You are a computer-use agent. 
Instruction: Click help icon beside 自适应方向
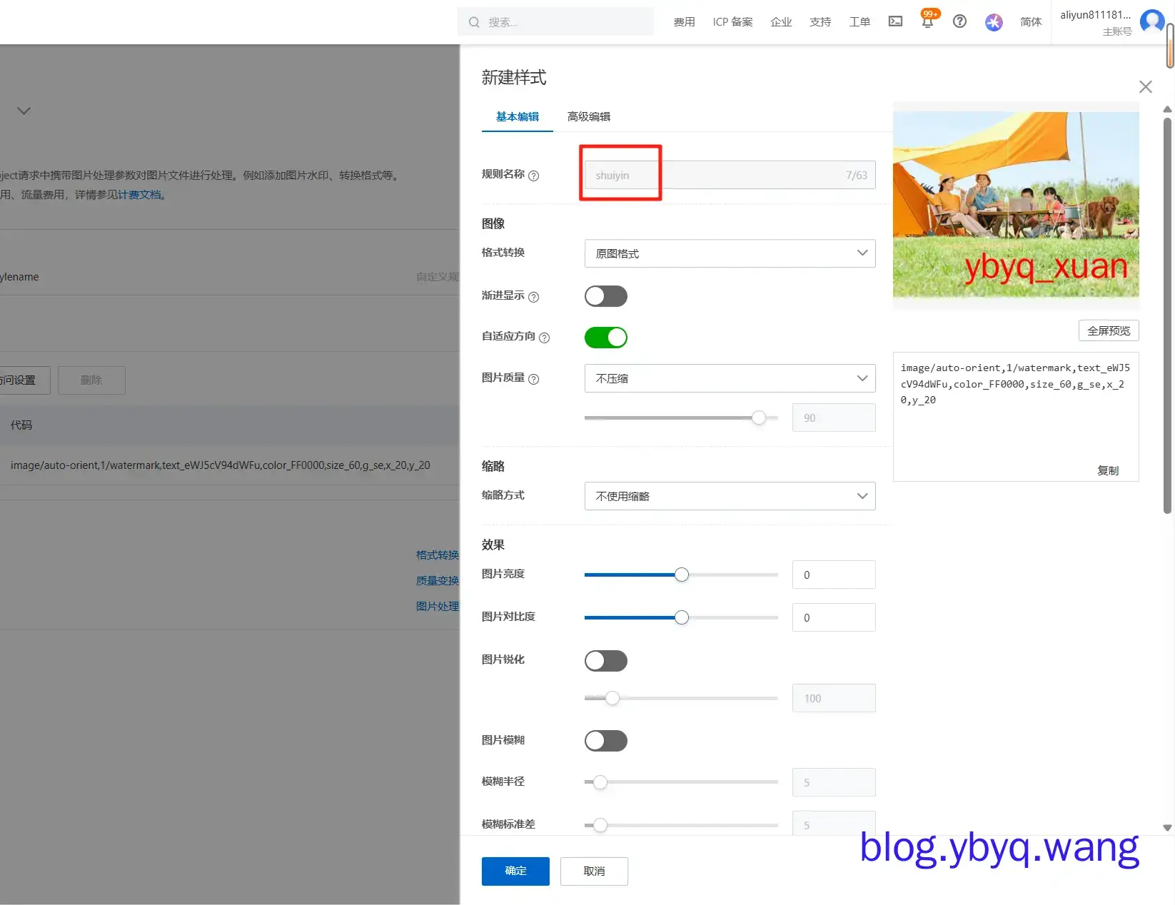(545, 338)
